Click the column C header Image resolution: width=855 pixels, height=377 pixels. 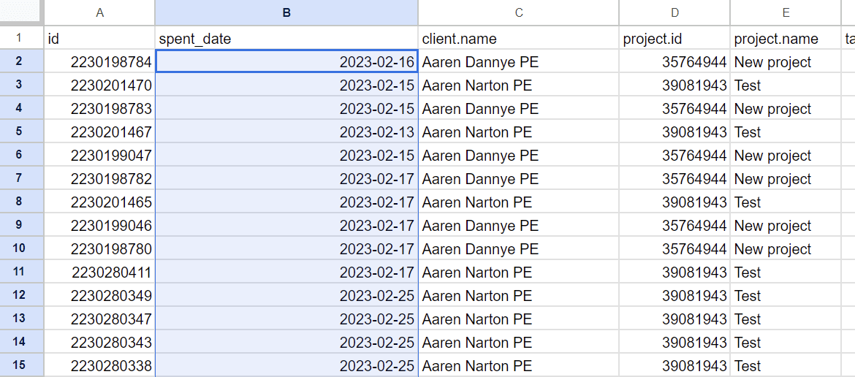[x=518, y=12]
